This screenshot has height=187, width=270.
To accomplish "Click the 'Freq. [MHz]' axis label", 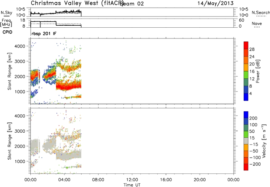I will [x=6, y=23].
